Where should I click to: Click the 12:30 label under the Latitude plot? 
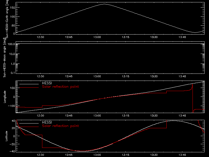point(40,155)
